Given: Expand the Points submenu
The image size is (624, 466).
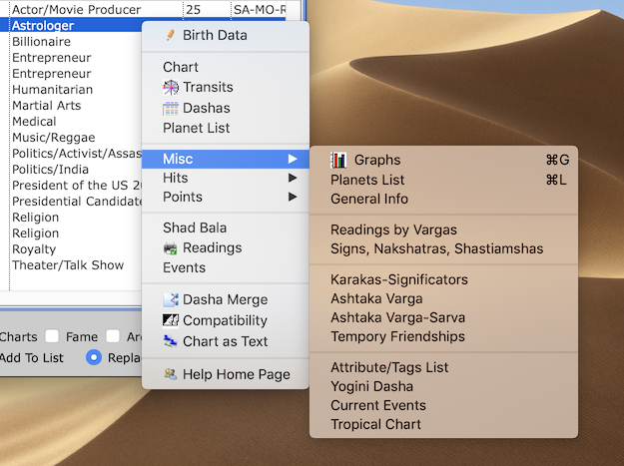Looking at the screenshot, I should (x=293, y=198).
